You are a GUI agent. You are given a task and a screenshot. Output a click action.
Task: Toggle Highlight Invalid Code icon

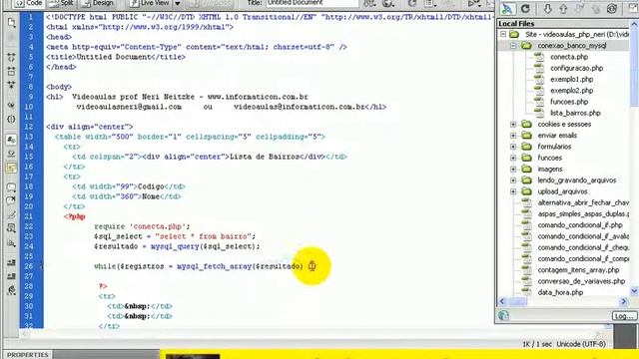point(11,154)
